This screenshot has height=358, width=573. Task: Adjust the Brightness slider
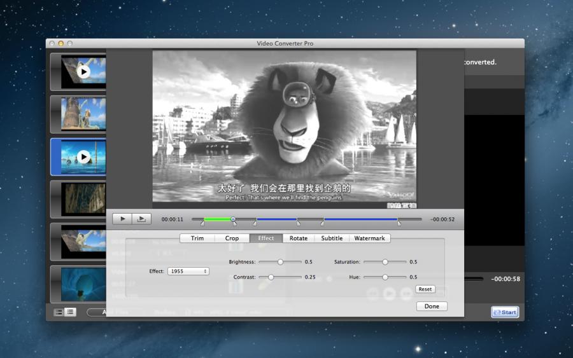pos(280,262)
